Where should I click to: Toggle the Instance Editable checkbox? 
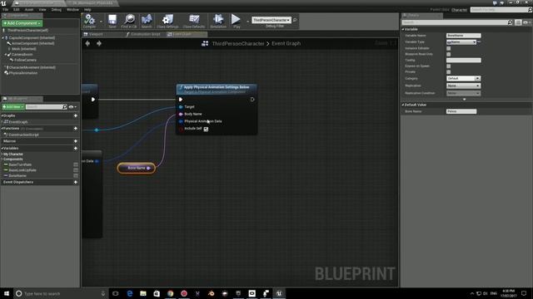coord(448,48)
